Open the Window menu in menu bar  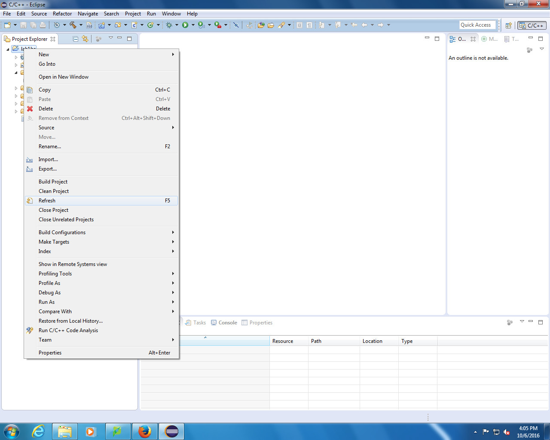171,14
